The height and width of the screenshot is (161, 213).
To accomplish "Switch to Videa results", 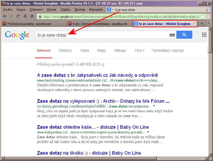I will 84,51.
